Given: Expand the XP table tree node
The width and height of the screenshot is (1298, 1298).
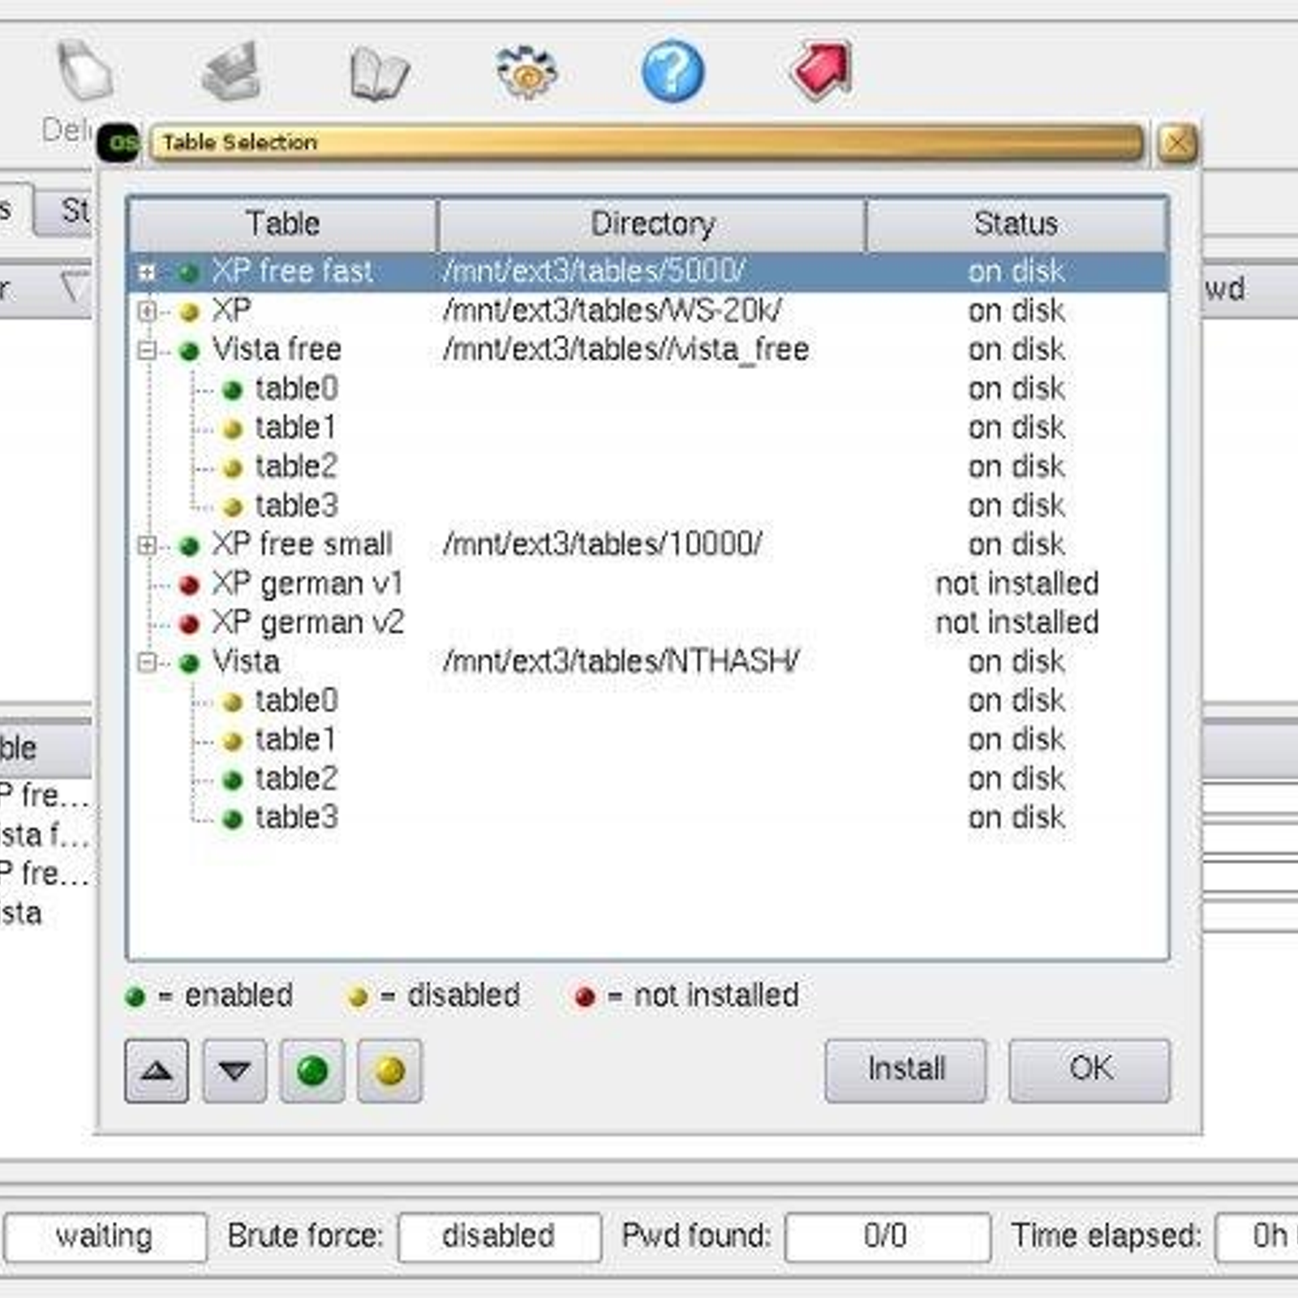Looking at the screenshot, I should pyautogui.click(x=147, y=311).
